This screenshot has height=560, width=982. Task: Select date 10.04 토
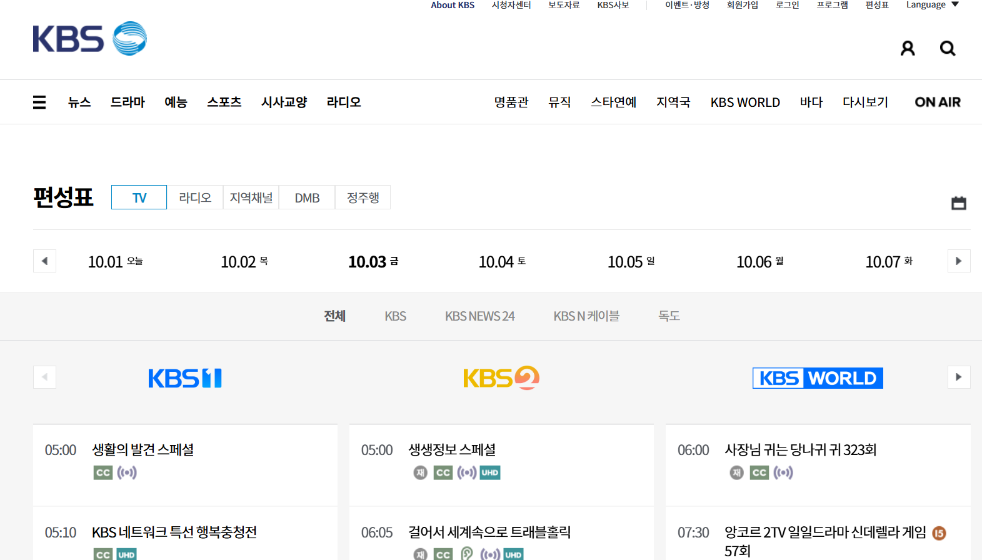coord(503,262)
